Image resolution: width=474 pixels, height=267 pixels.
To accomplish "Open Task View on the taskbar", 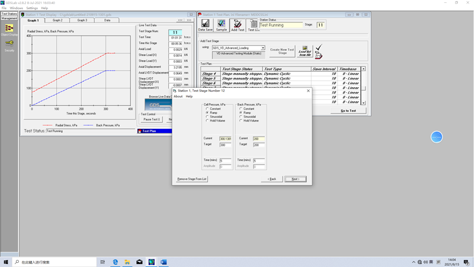I will (x=103, y=262).
